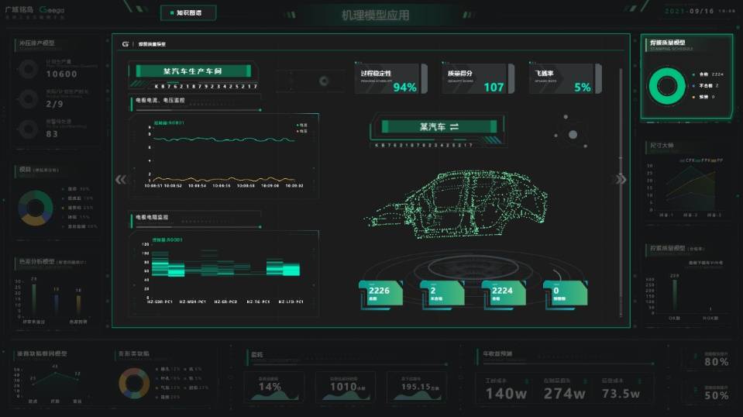
Task: Open the 某汽车生产车间 selector banner
Action: click(x=194, y=71)
